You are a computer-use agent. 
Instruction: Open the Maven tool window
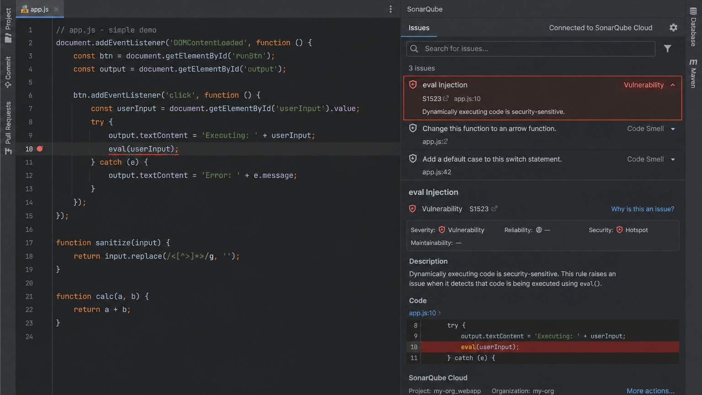pyautogui.click(x=693, y=73)
